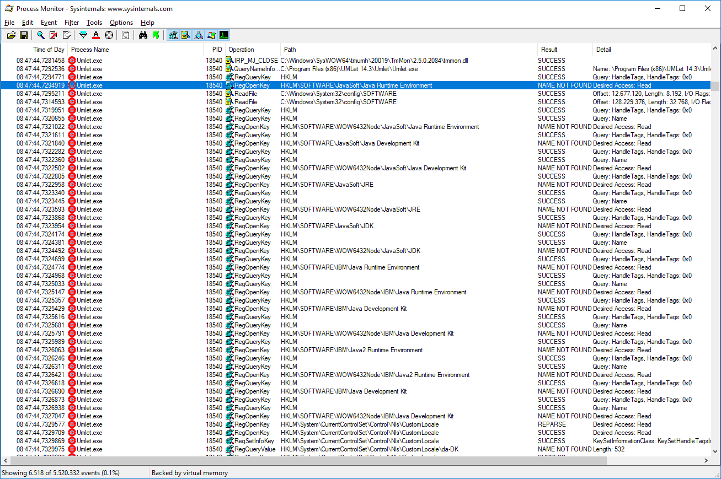Click the horizontal scrollbar thumb
This screenshot has width=721, height=479.
(x=308, y=461)
